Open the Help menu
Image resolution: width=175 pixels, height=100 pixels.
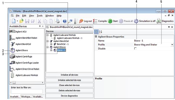pyautogui.click(x=59, y=16)
